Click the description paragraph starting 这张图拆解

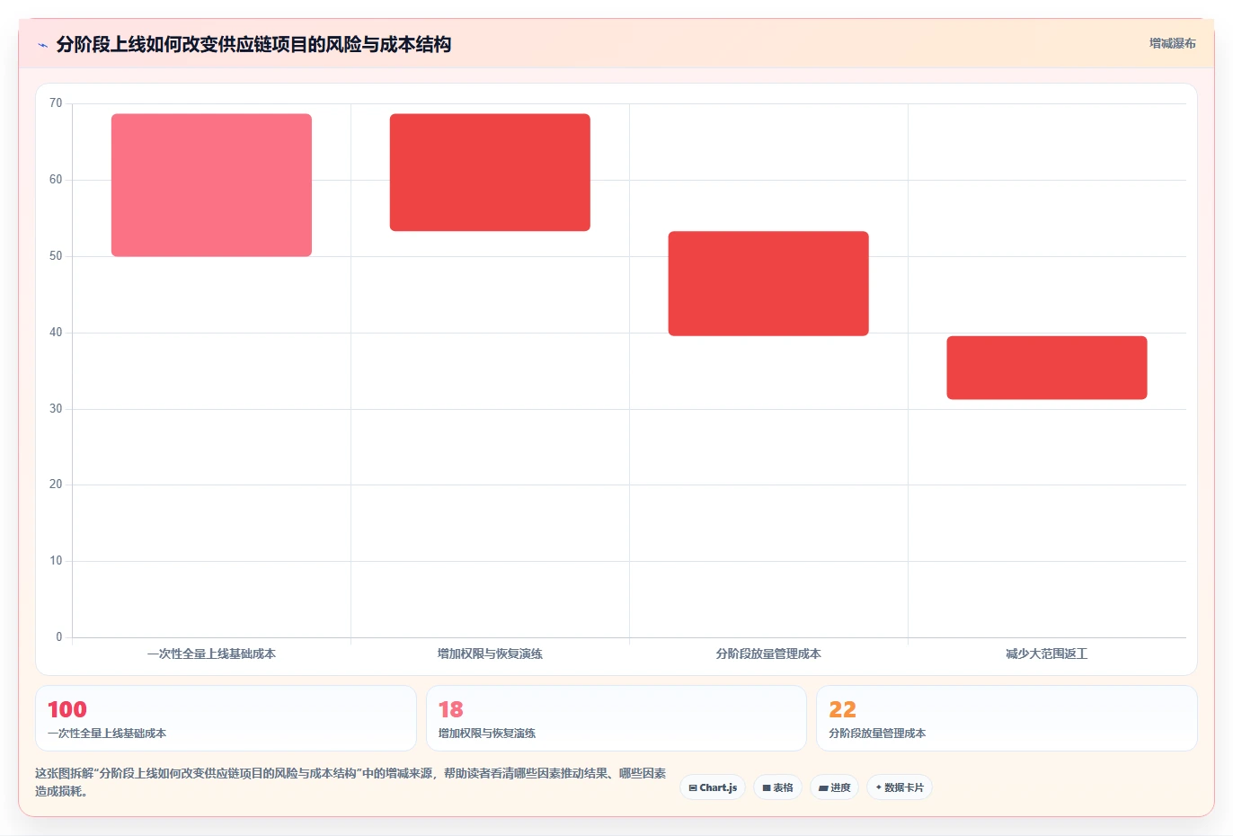[350, 782]
